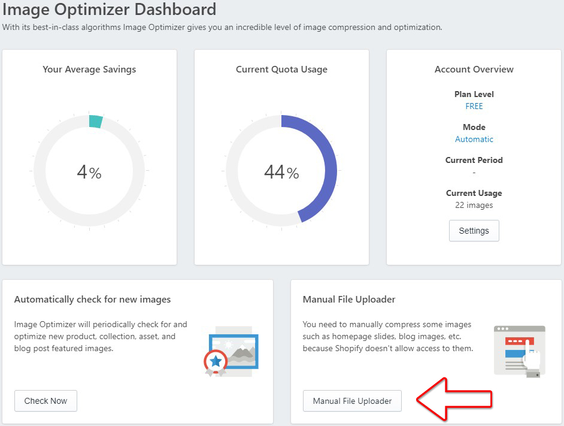Viewport: 564px width, 426px height.
Task: Click the Current Period label
Action: [x=474, y=160]
